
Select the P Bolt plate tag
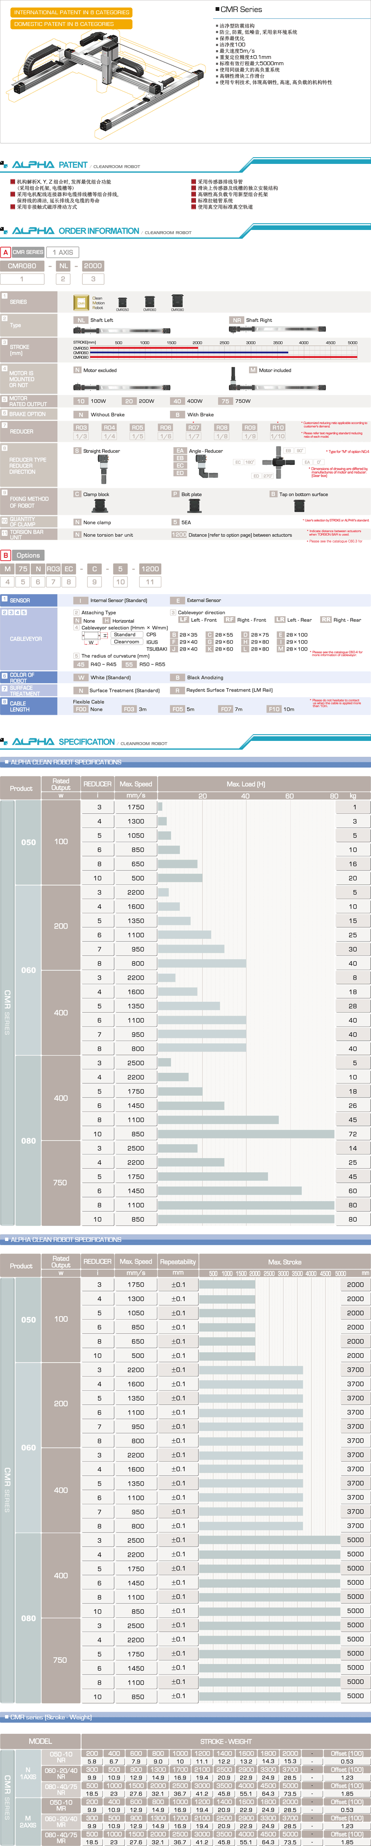[175, 494]
